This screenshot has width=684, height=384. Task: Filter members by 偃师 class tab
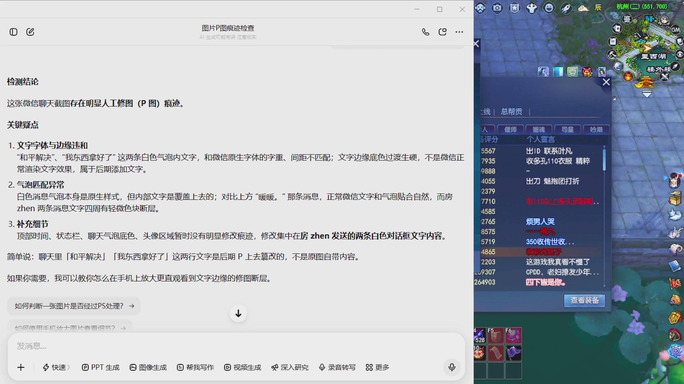pos(510,130)
